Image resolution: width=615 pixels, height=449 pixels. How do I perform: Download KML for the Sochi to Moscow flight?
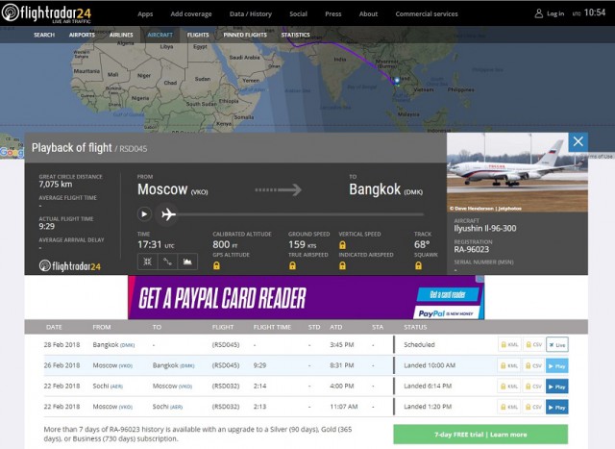coord(509,387)
